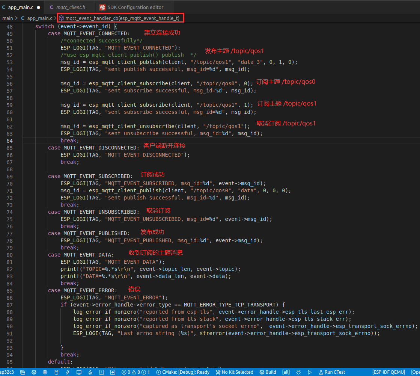
Task: Click the 'default:' label on line 95
Action: (60, 362)
